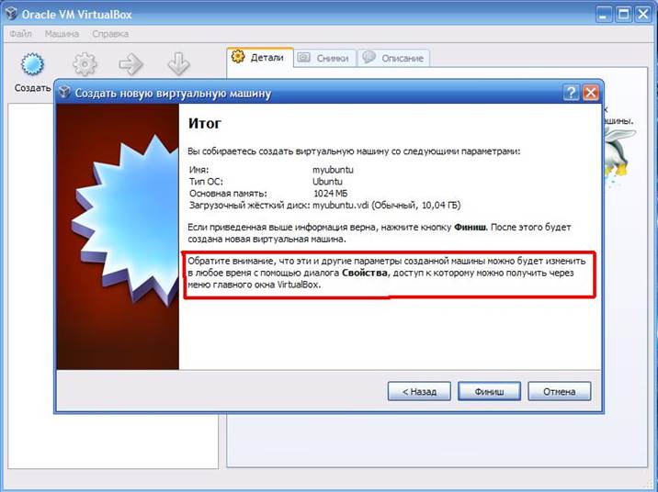The width and height of the screenshot is (658, 492).
Task: Click the Создать label under the toolbar icon
Action: pos(33,88)
